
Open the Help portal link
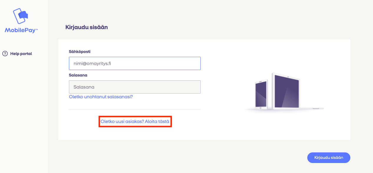(x=21, y=54)
